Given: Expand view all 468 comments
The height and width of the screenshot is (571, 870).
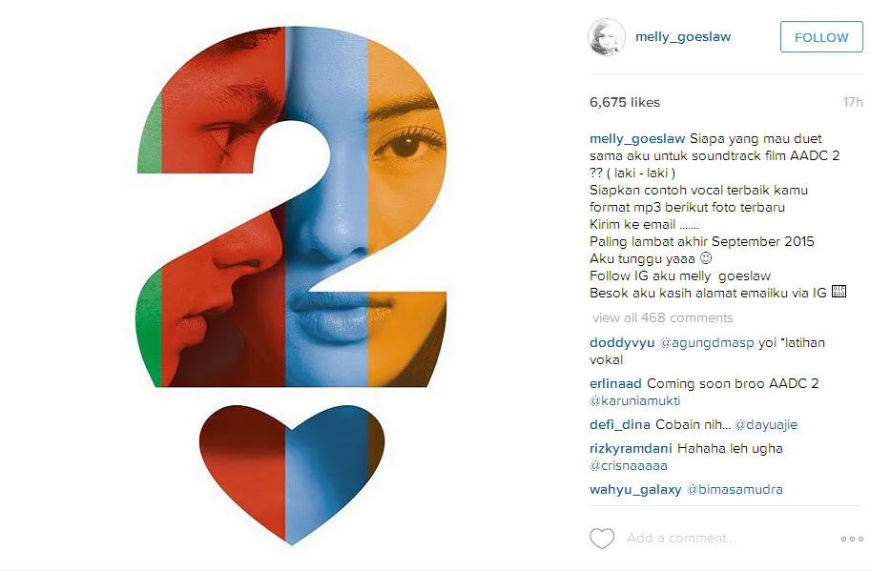Looking at the screenshot, I should click(662, 317).
